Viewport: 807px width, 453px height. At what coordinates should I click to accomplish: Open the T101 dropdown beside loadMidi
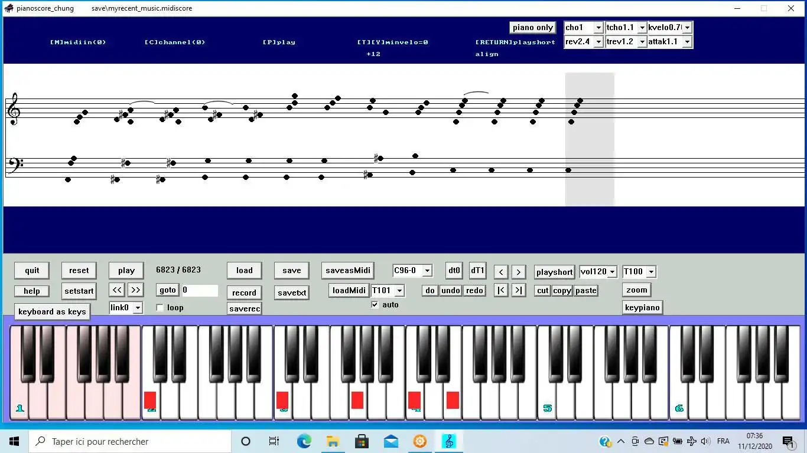399,291
